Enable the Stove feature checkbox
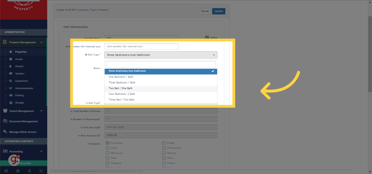This screenshot has height=174, width=372. (x=107, y=148)
